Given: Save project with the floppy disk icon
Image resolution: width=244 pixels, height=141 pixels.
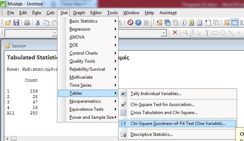Looking at the screenshot, I should click(16, 23).
